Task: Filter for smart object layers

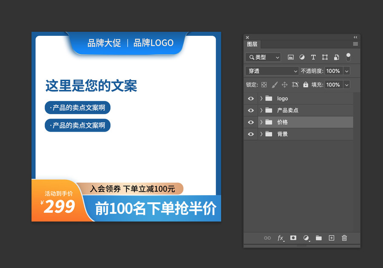Action: click(x=336, y=57)
